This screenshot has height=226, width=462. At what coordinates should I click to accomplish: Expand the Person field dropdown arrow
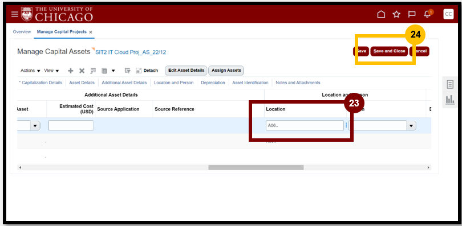point(411,125)
